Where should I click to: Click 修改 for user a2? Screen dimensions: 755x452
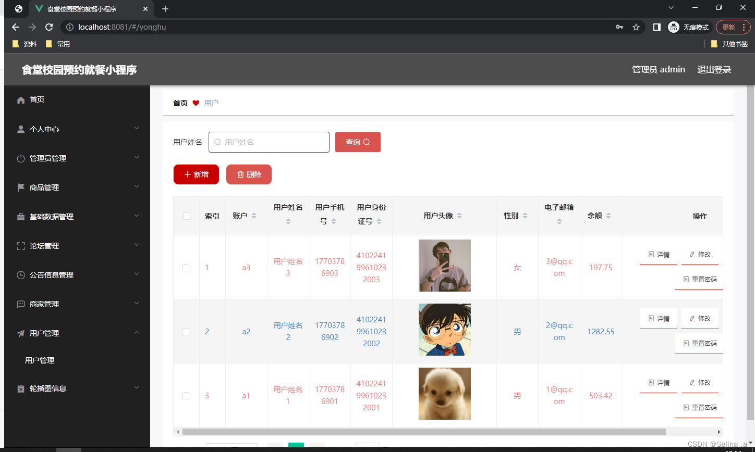(700, 319)
